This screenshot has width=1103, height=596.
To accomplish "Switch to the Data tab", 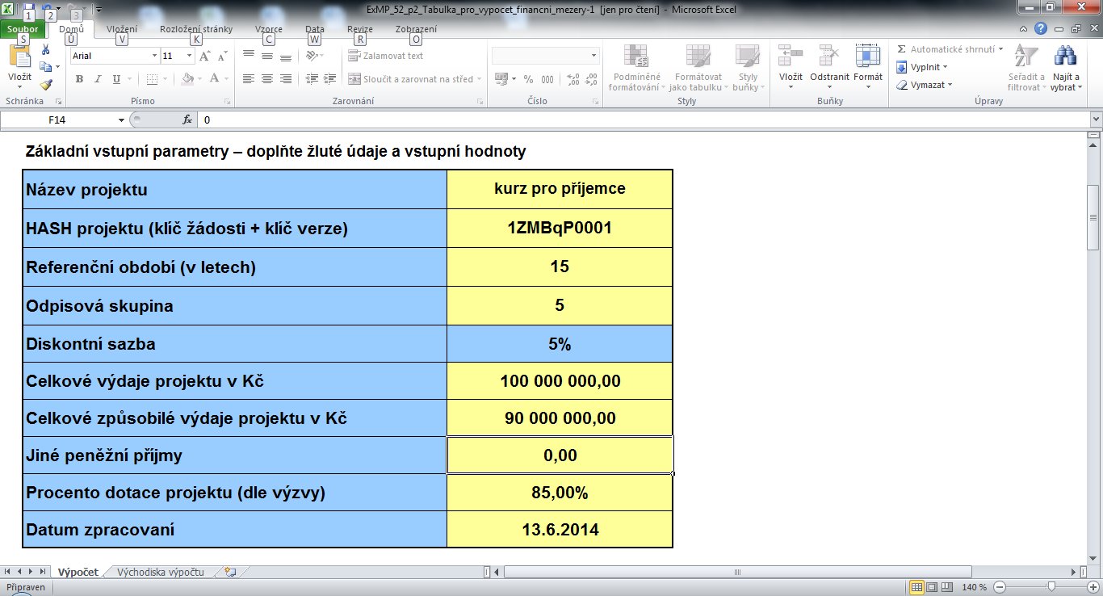I will (x=315, y=29).
